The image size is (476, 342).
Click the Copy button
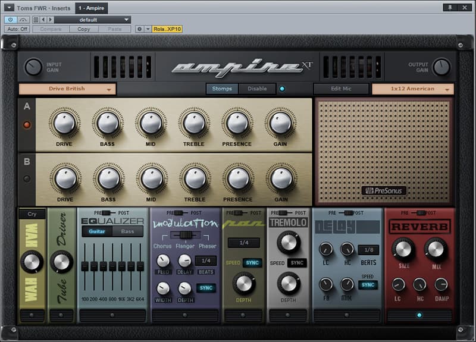pos(84,29)
